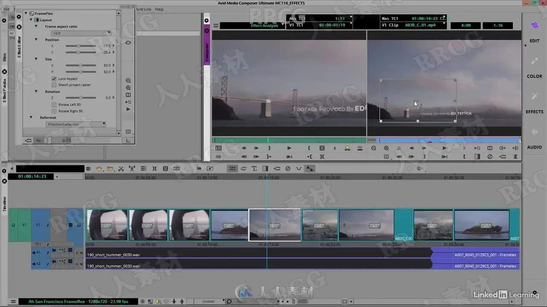Check the Rotate Left 90 option
The height and width of the screenshot is (307, 547).
click(x=54, y=104)
